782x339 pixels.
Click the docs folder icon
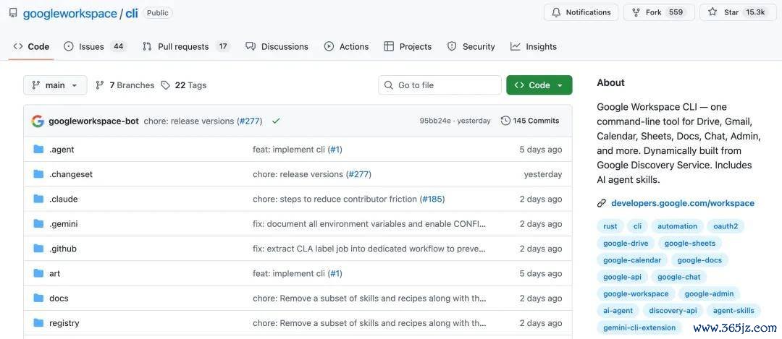(x=38, y=299)
